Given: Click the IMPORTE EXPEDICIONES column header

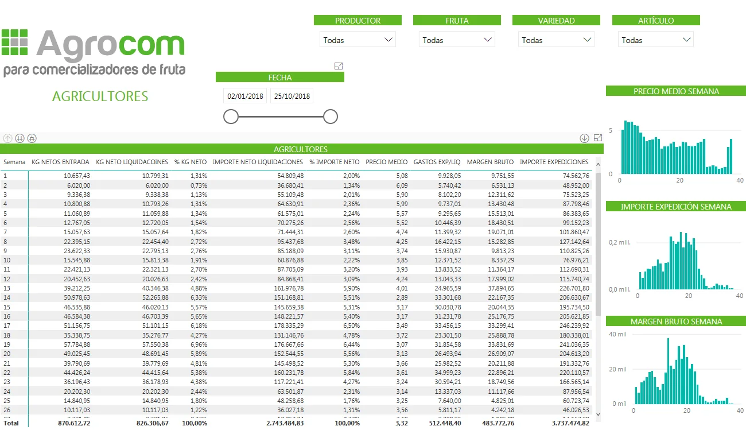Looking at the screenshot, I should (x=554, y=162).
